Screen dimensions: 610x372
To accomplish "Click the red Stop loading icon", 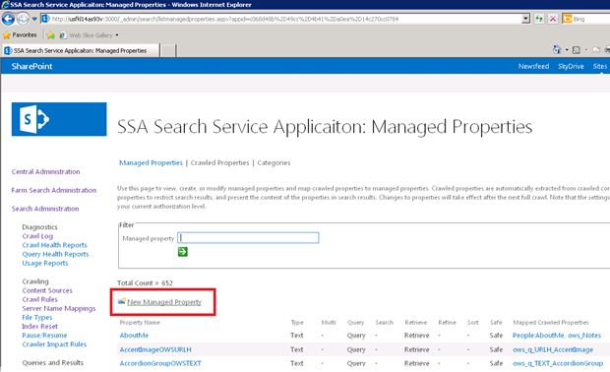I will coord(552,19).
